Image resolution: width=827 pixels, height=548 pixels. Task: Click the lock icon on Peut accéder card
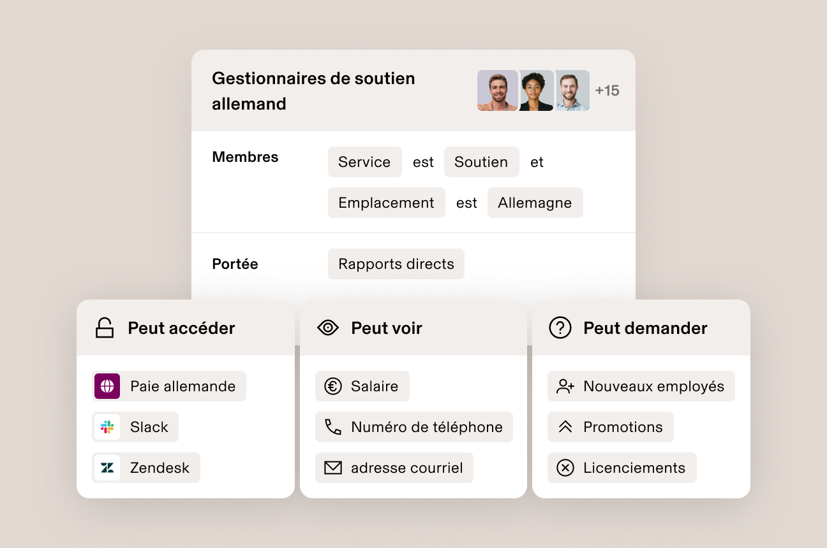(104, 328)
